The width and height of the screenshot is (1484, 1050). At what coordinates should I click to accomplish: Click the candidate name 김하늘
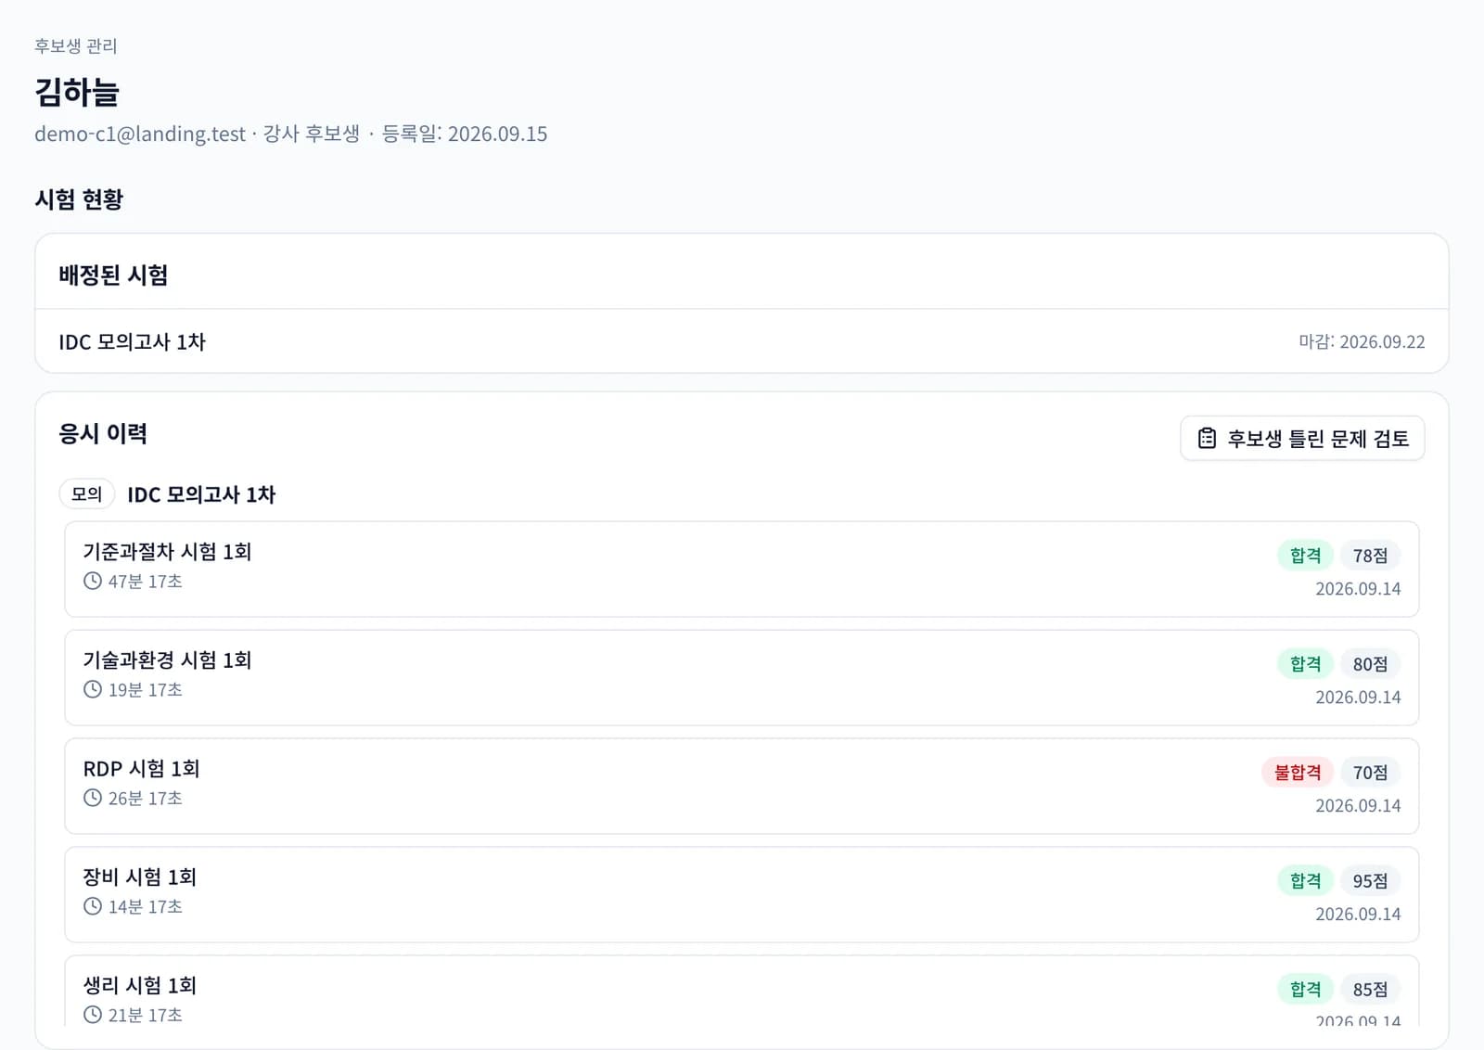(x=77, y=92)
